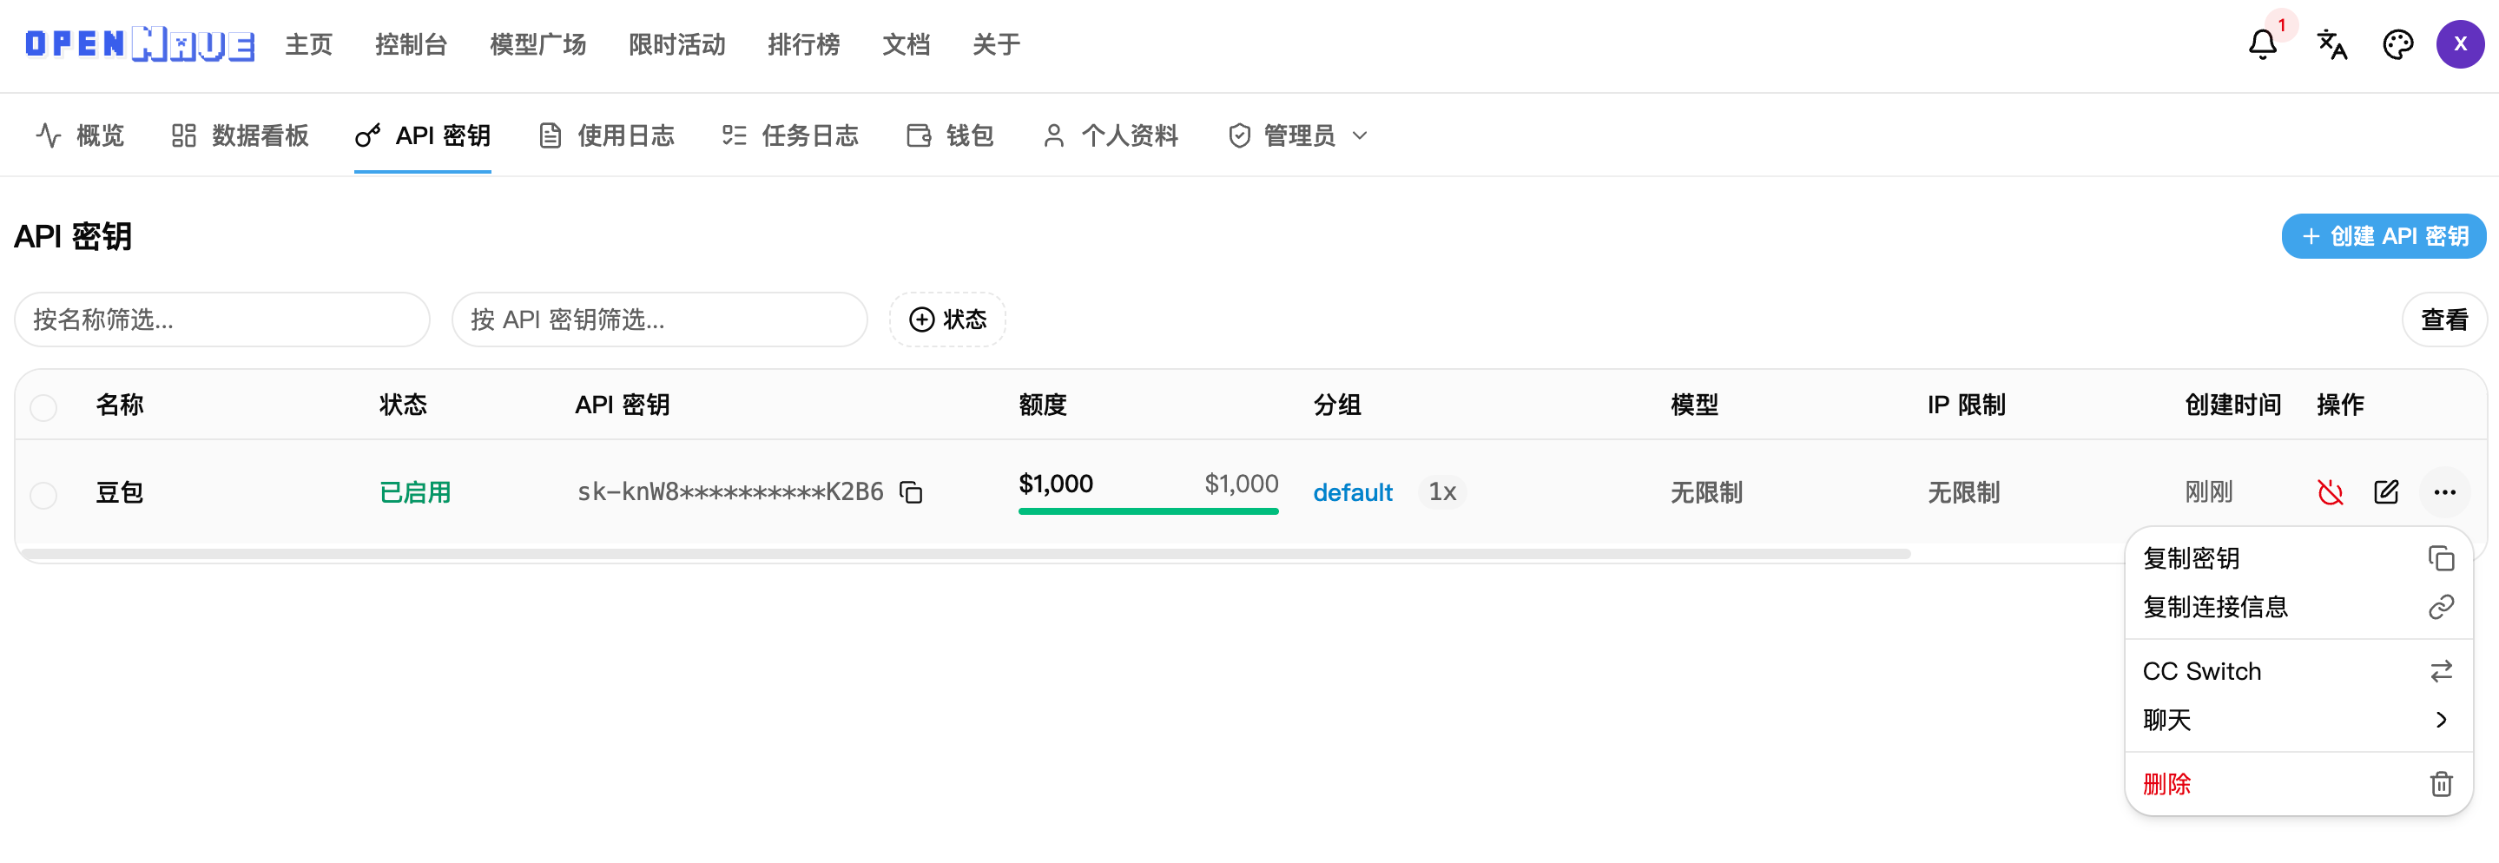Click the sk-knW8**********K2B6 key text
Screen dimensions: 2499x863
click(x=730, y=492)
